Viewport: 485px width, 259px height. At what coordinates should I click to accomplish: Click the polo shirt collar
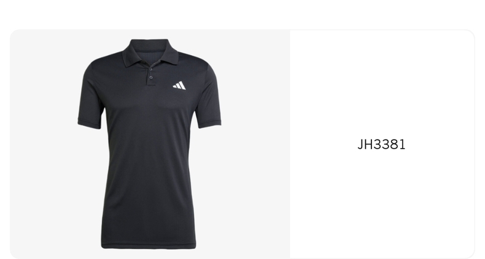click(x=150, y=53)
